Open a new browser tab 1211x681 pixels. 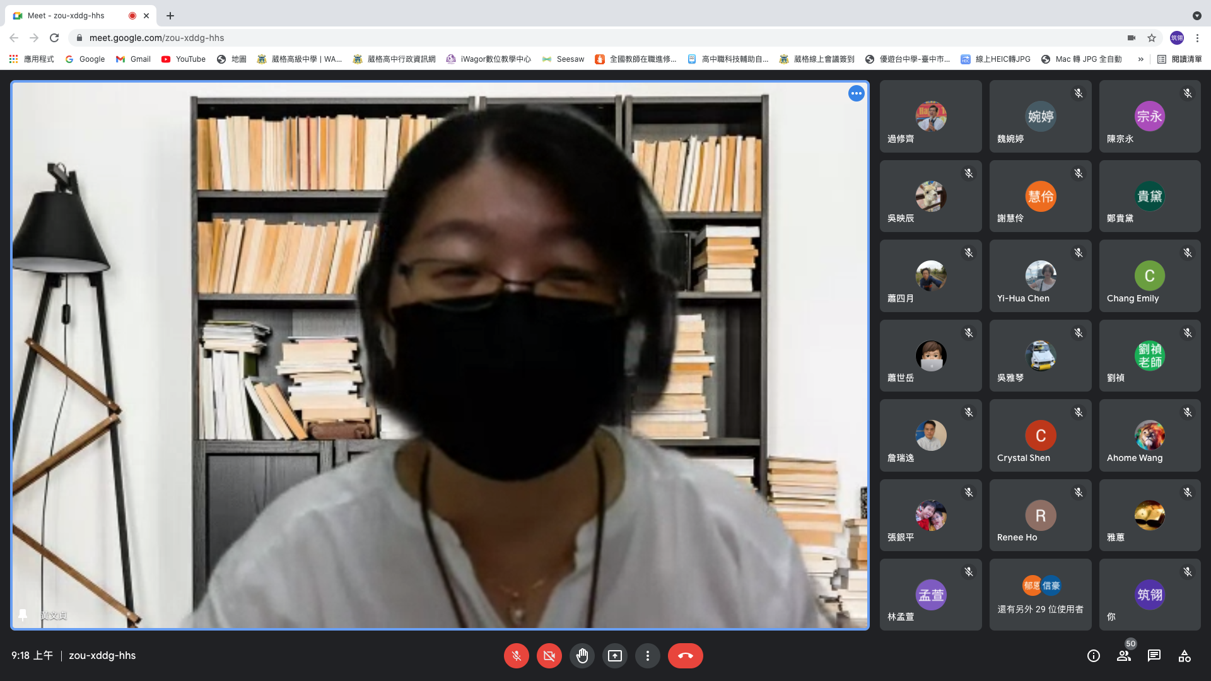(x=170, y=16)
